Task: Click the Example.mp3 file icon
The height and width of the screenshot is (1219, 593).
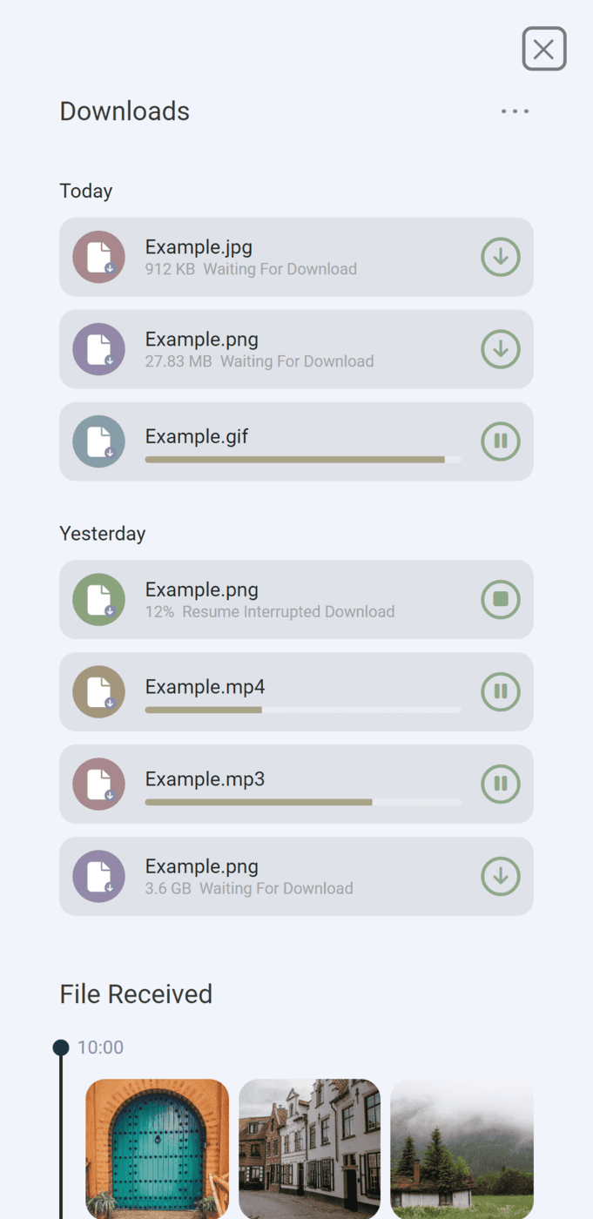Action: click(99, 784)
